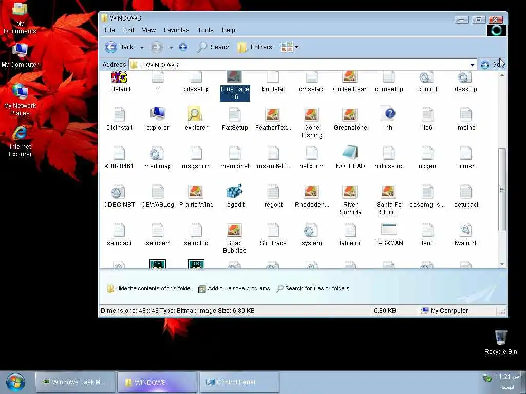Image resolution: width=526 pixels, height=394 pixels.
Task: Open Forward history dropdown arrow
Action: (x=171, y=48)
